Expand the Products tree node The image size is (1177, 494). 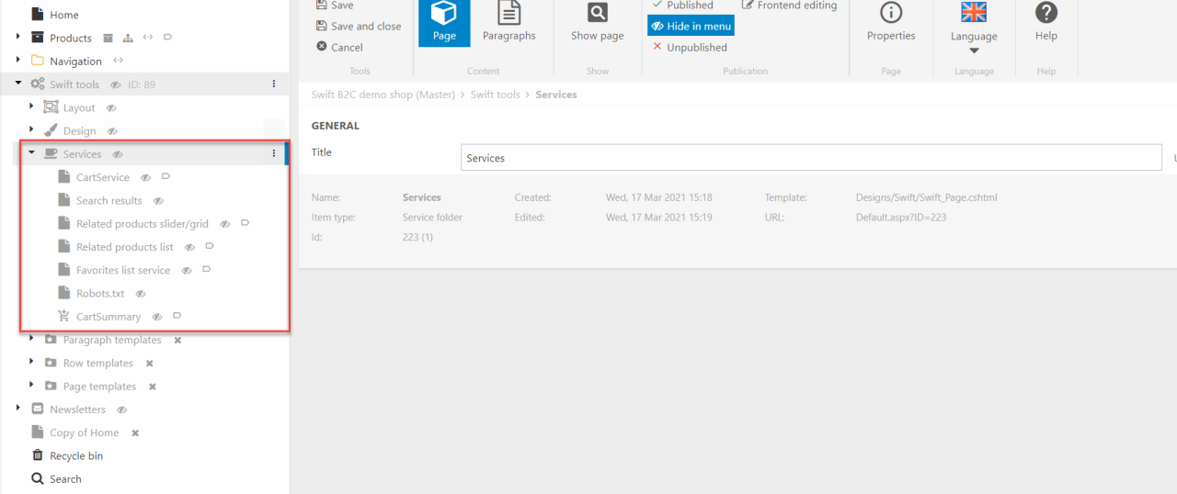pos(18,38)
